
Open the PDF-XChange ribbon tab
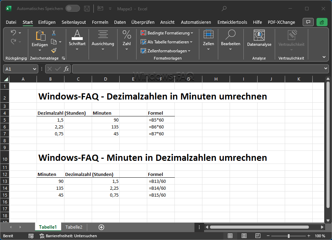(281, 22)
